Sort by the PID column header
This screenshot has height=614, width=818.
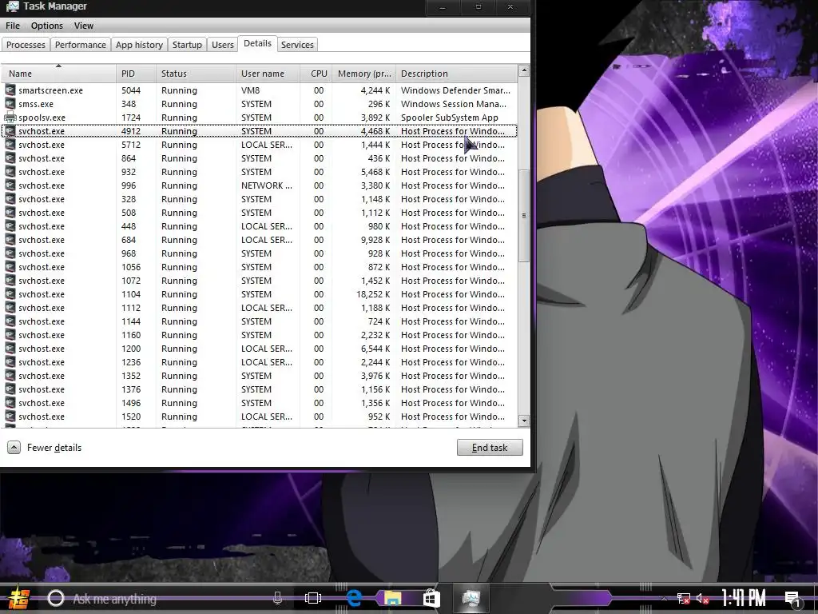click(136, 74)
